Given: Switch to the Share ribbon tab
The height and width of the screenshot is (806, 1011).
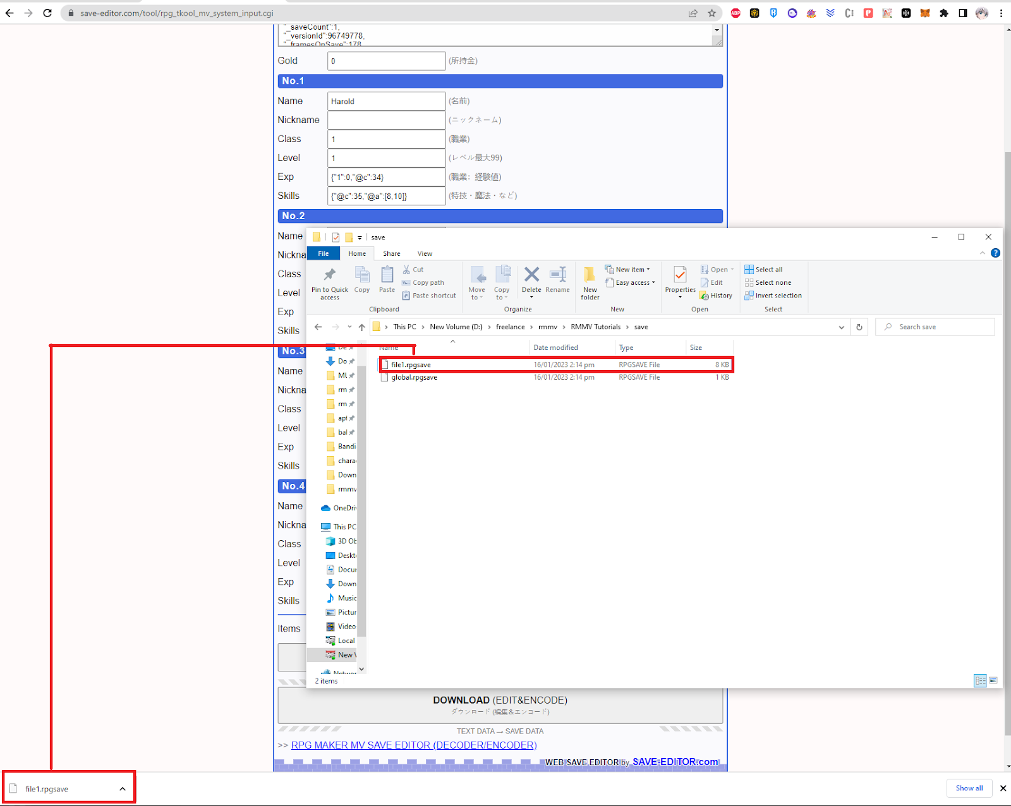Looking at the screenshot, I should pyautogui.click(x=392, y=253).
